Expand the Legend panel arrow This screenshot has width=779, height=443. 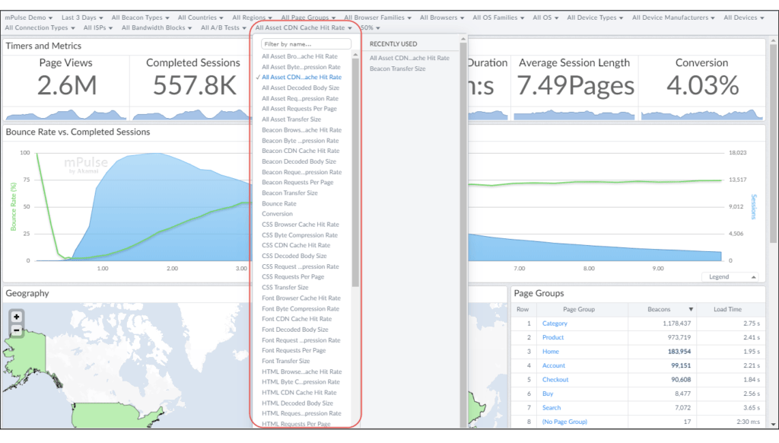[754, 277]
